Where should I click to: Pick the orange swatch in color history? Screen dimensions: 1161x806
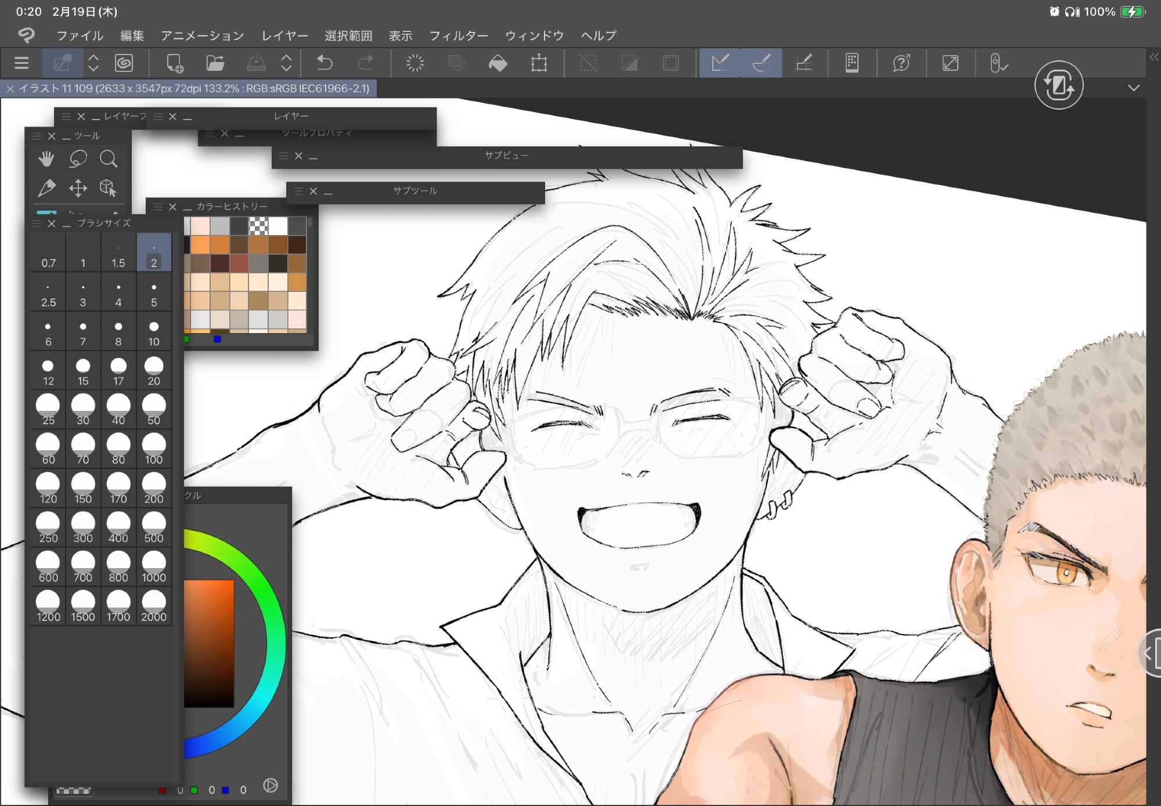point(200,245)
